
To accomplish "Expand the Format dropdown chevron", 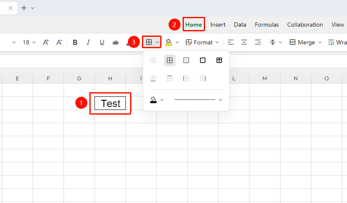I will [217, 42].
